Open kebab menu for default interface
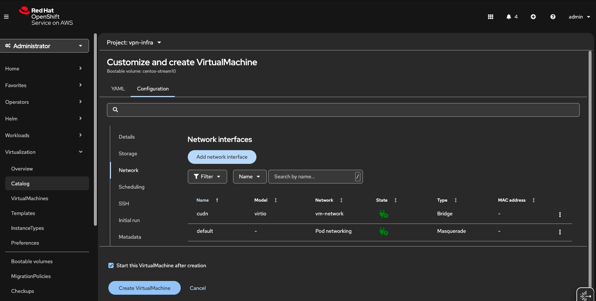 click(x=560, y=232)
